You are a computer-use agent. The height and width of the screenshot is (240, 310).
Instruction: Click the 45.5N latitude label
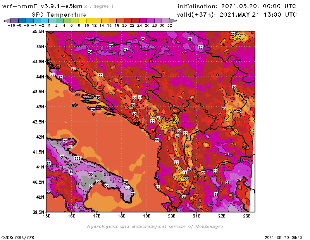click(38, 31)
